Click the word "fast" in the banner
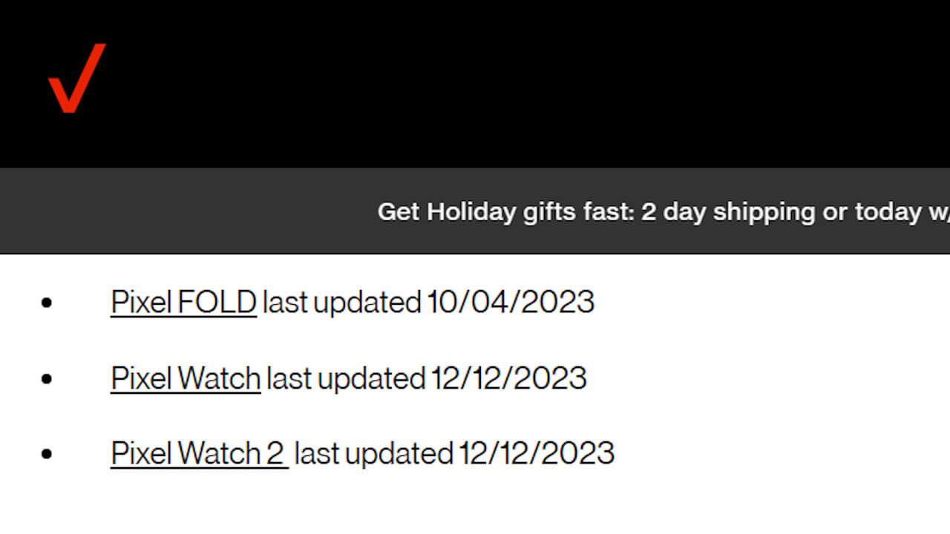950x534 pixels. [609, 212]
